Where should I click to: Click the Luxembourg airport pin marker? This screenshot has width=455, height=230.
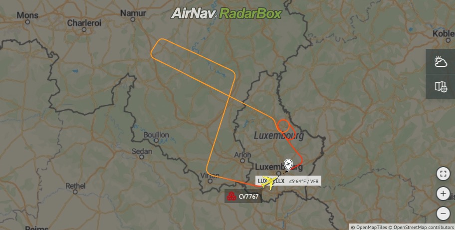coord(288,165)
